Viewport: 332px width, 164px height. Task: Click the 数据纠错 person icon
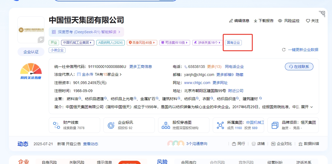pos(300,144)
